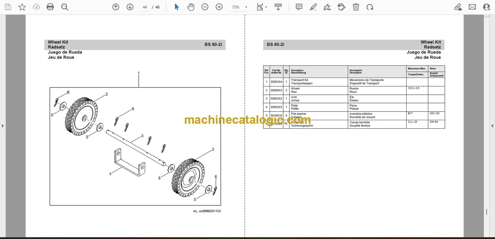Click the "DIN 125" norm value
Screen dimensions: 495x239
pyautogui.click(x=434, y=113)
